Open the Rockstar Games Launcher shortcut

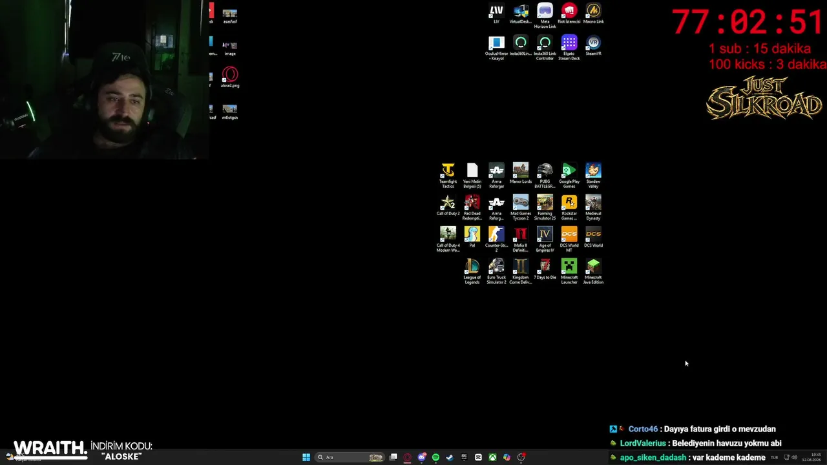[569, 208]
